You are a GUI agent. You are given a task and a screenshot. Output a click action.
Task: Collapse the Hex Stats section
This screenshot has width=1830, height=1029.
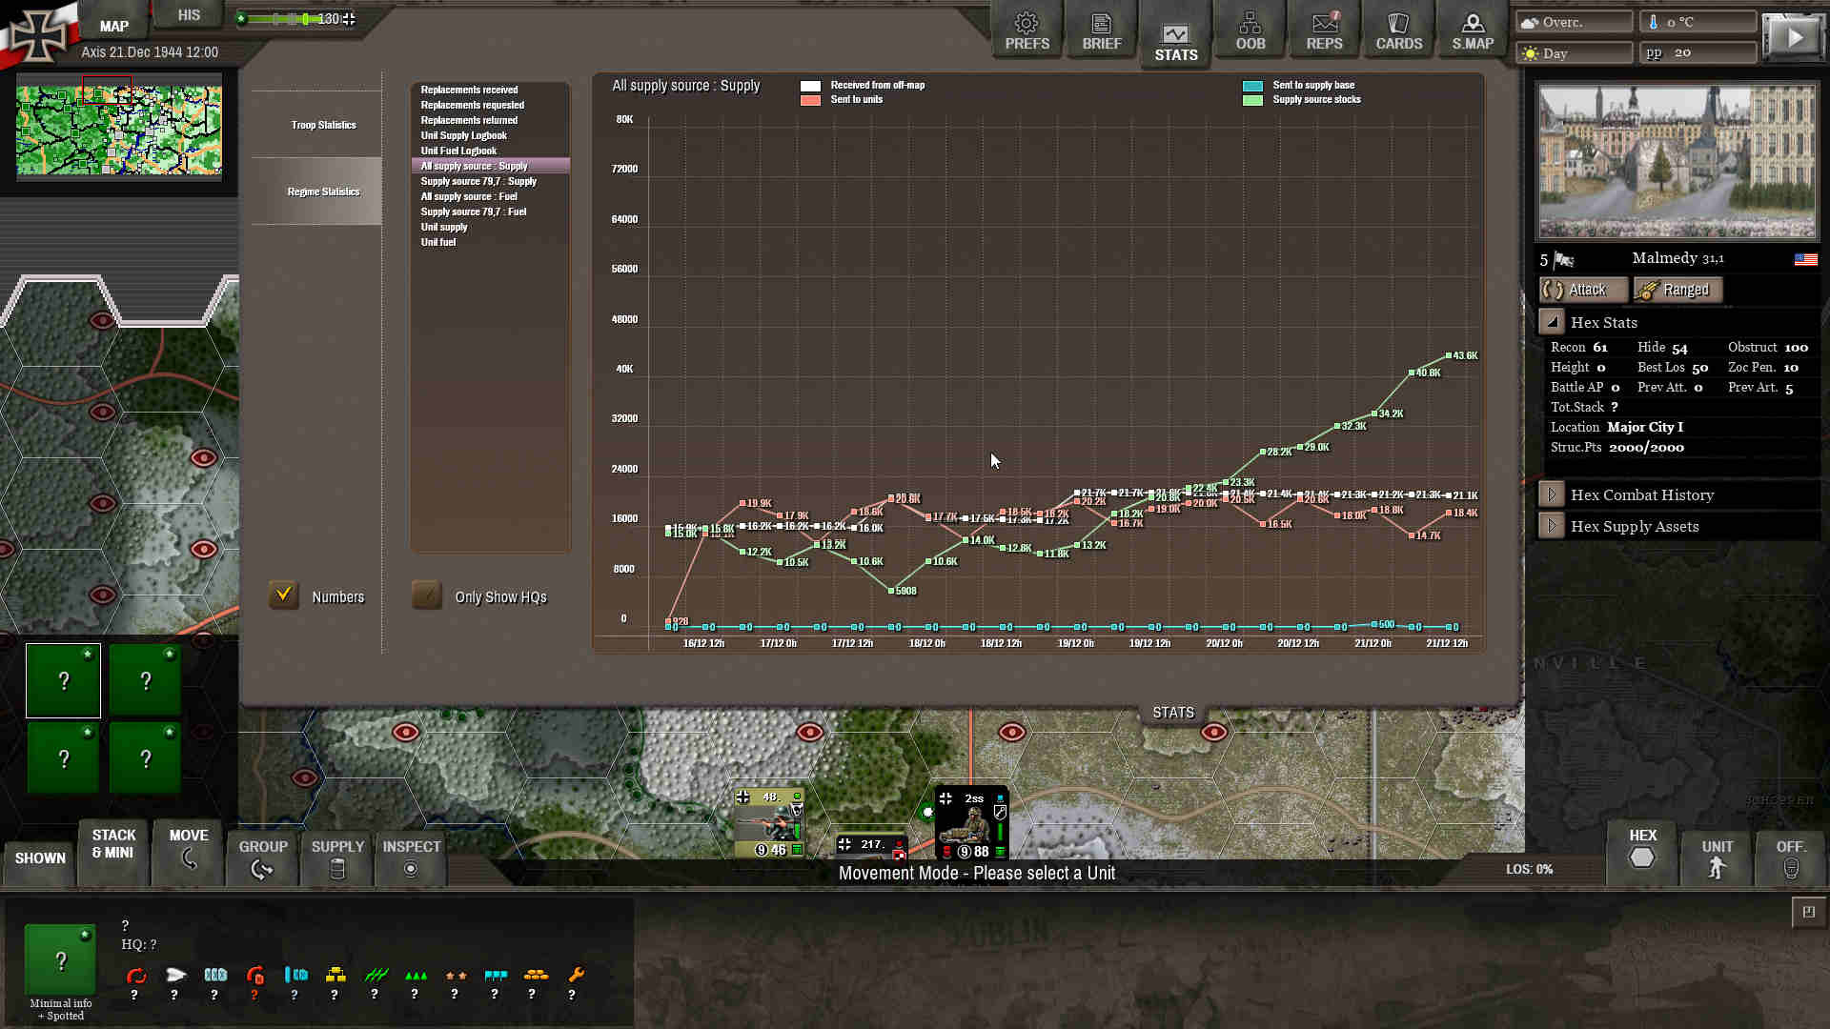tap(1552, 322)
